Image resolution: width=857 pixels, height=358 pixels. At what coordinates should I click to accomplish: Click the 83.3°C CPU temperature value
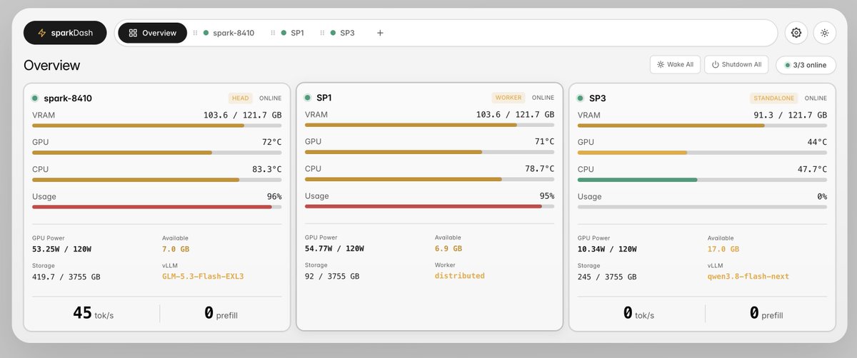[266, 169]
